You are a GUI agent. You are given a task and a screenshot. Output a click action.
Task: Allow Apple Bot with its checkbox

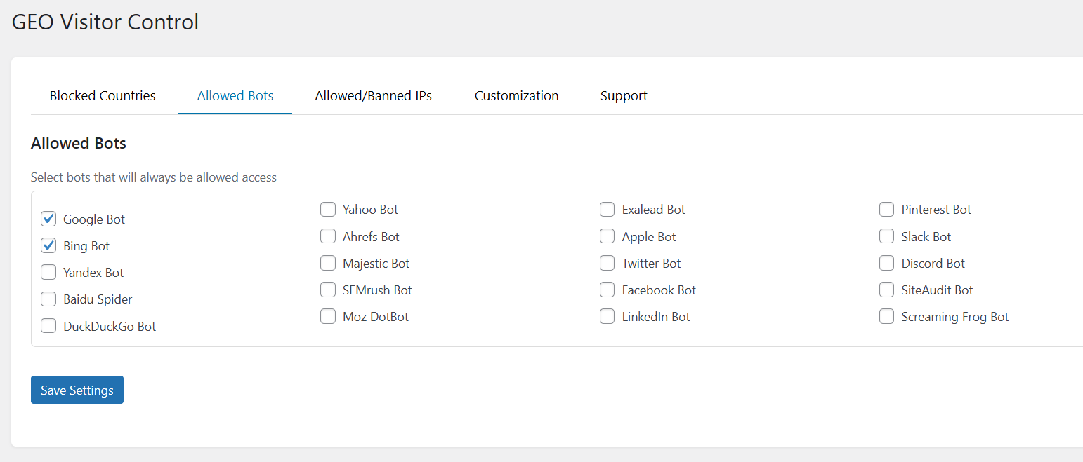click(x=608, y=236)
